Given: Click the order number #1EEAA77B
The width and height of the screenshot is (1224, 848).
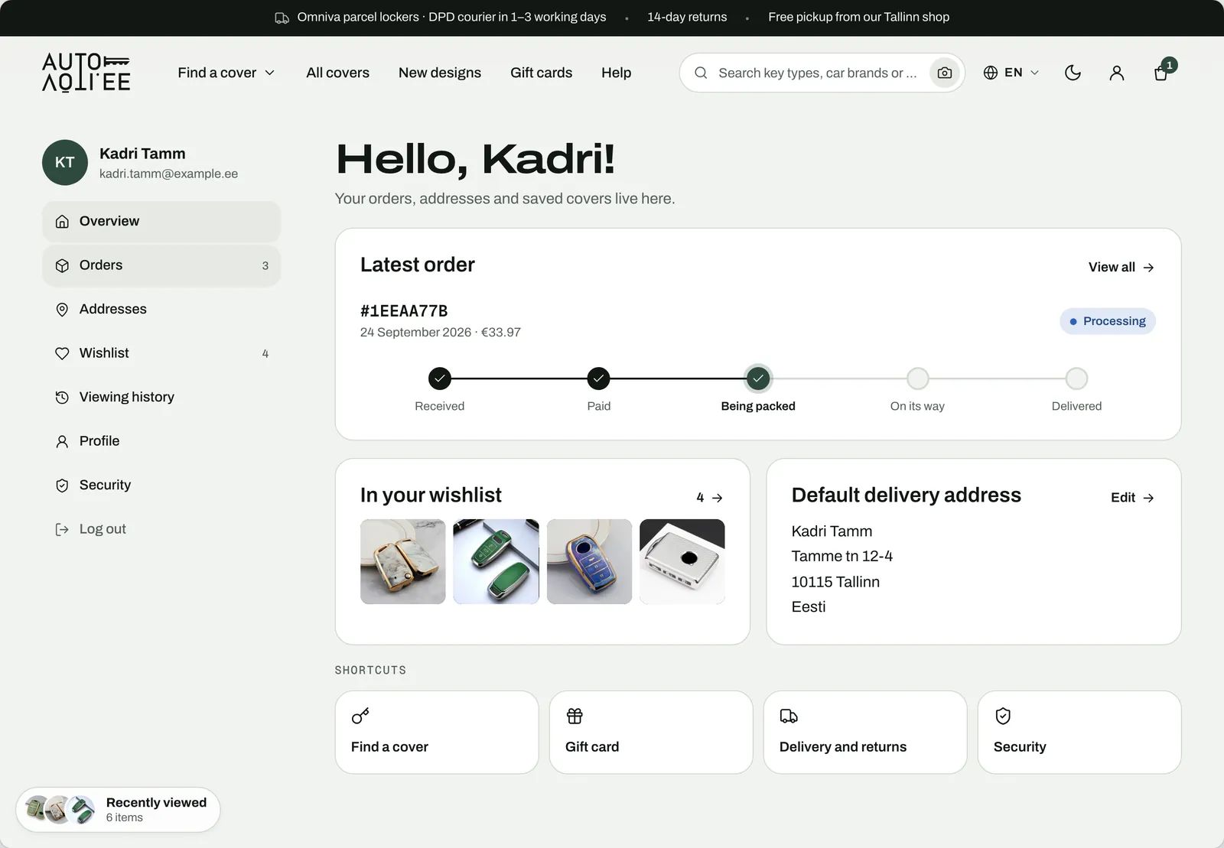Looking at the screenshot, I should click(404, 311).
